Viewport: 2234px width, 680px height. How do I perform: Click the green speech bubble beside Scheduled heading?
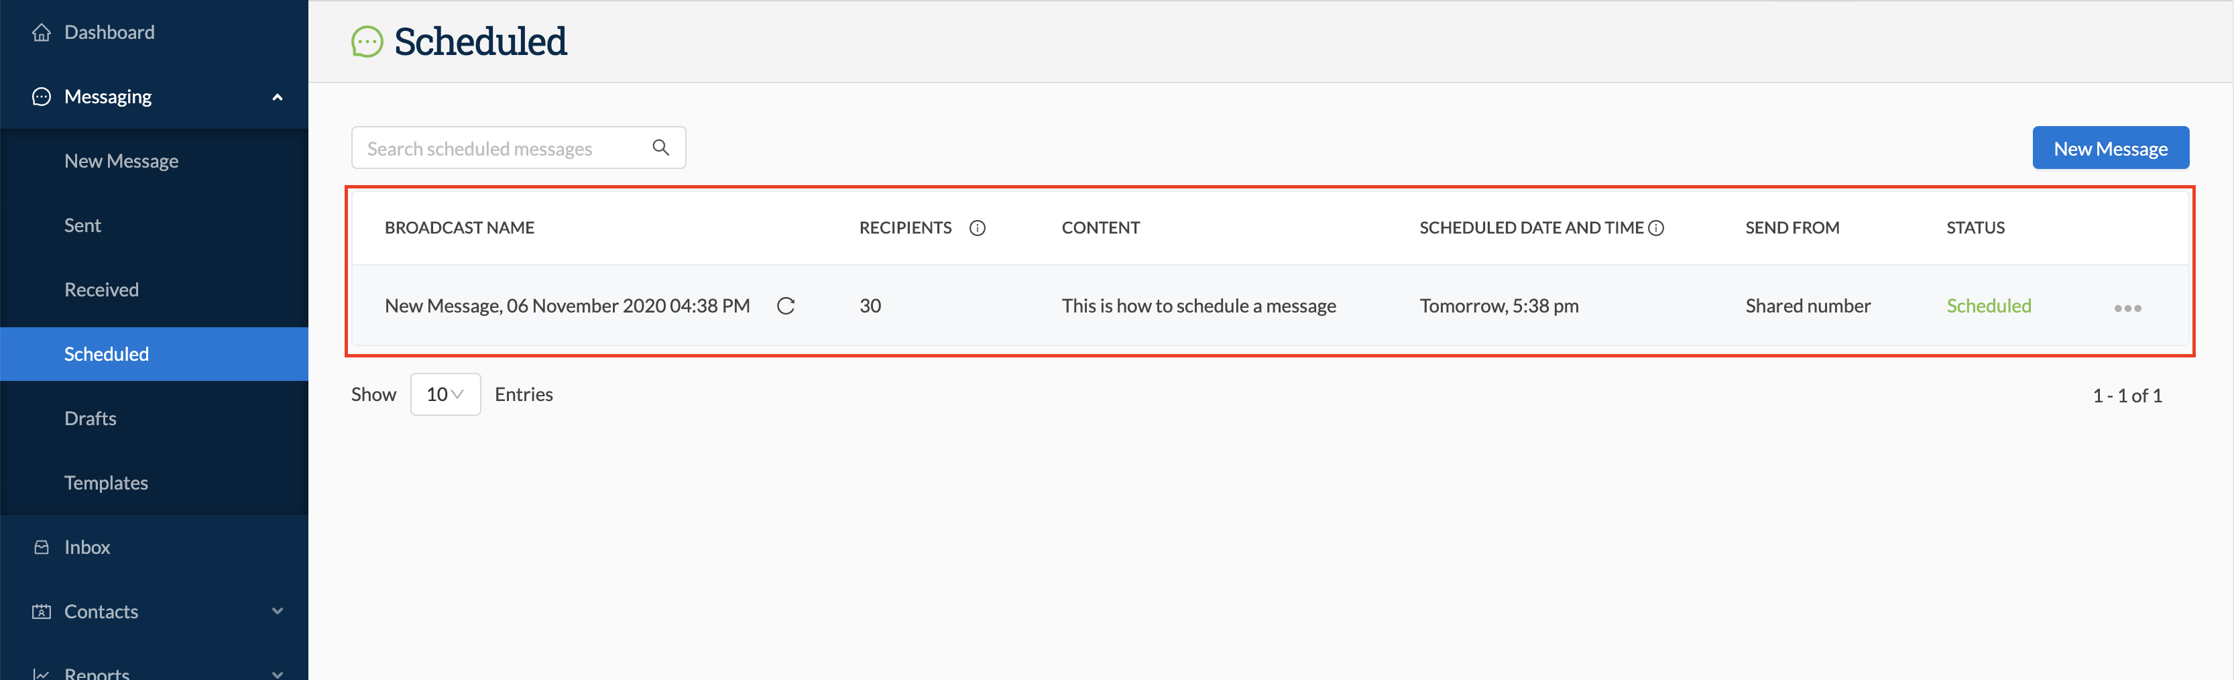pos(367,41)
